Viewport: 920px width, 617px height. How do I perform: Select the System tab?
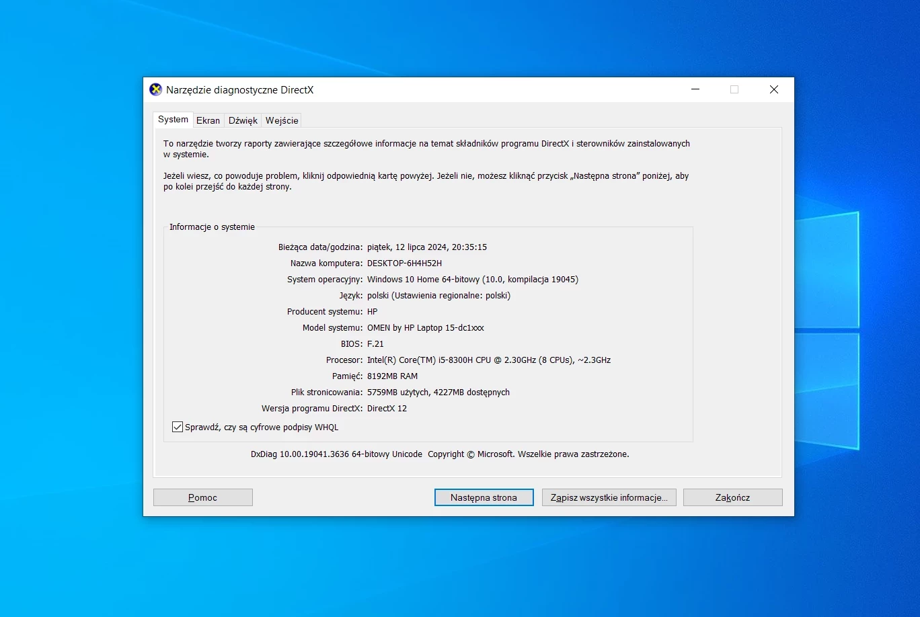(173, 120)
